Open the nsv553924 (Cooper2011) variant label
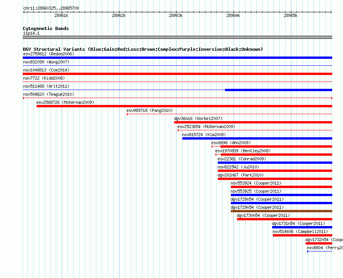Viewport: 343px width, 278px height. 256,183
